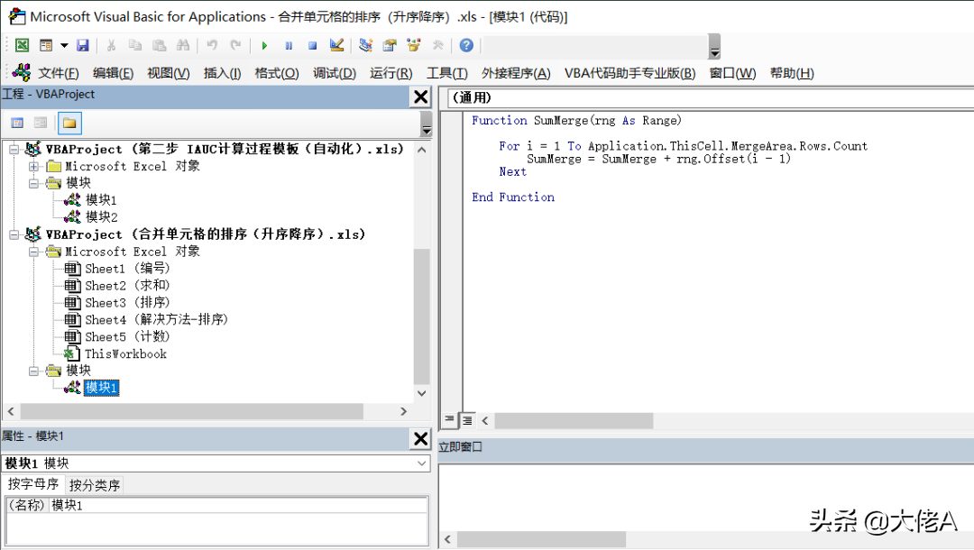974x550 pixels.
Task: Switch to the 按分类序 tab
Action: click(x=95, y=485)
